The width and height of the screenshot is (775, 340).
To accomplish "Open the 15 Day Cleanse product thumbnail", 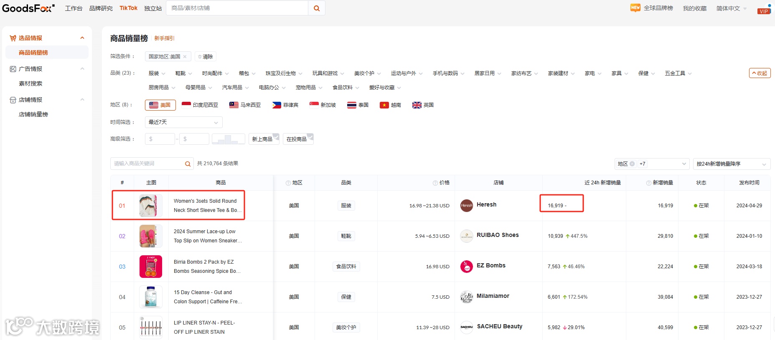I will (151, 297).
